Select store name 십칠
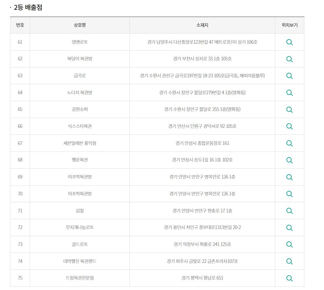 pyautogui.click(x=80, y=211)
